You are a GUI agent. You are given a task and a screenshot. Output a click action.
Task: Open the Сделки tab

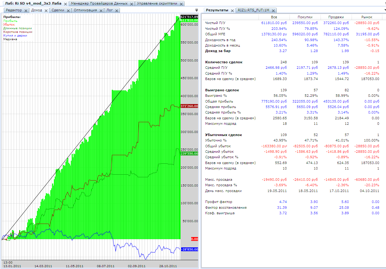coord(58,10)
